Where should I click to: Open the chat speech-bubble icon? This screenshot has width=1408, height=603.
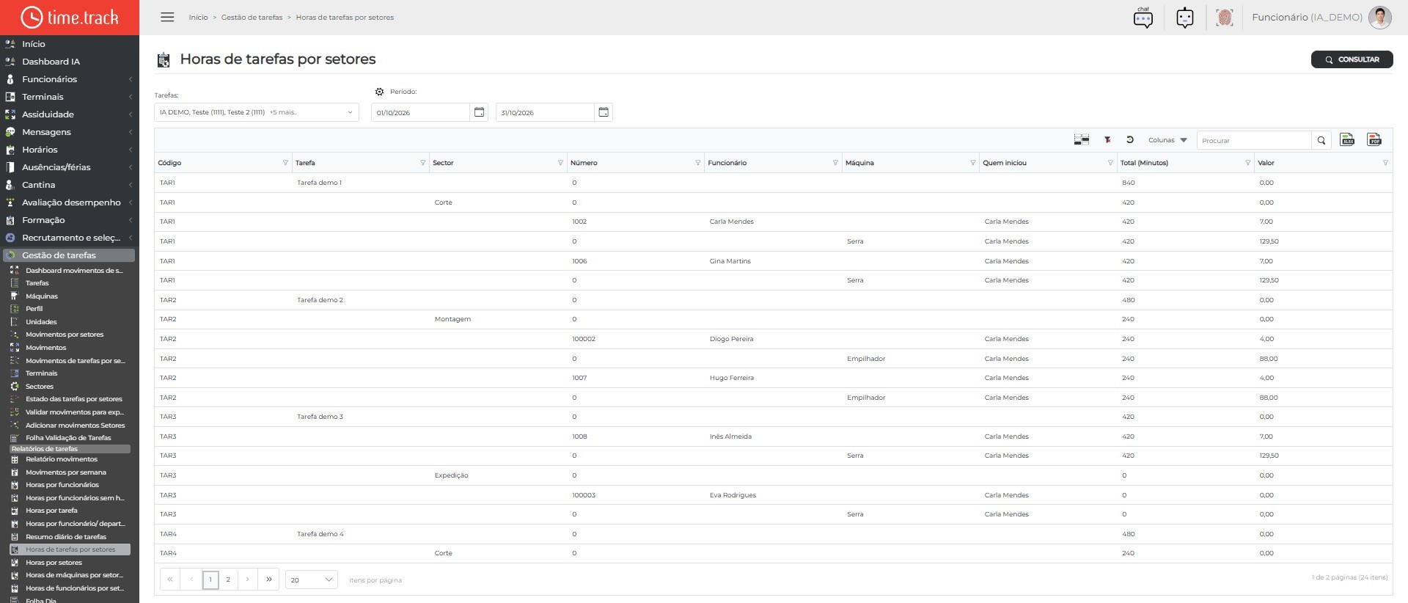[x=1143, y=18]
